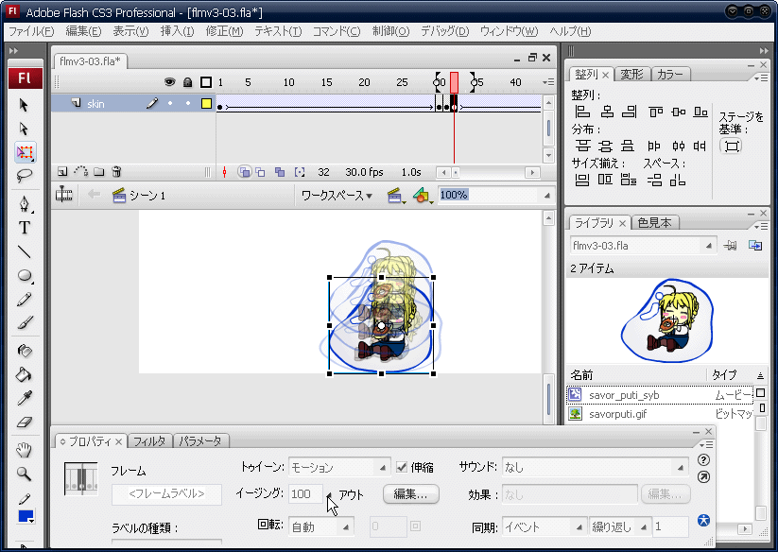
Task: Open the イージング easing slider arrow
Action: click(x=328, y=494)
